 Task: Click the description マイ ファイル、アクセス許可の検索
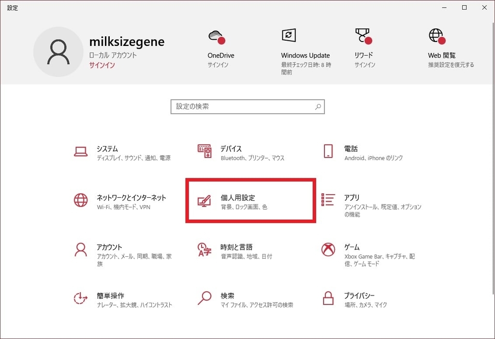click(257, 305)
